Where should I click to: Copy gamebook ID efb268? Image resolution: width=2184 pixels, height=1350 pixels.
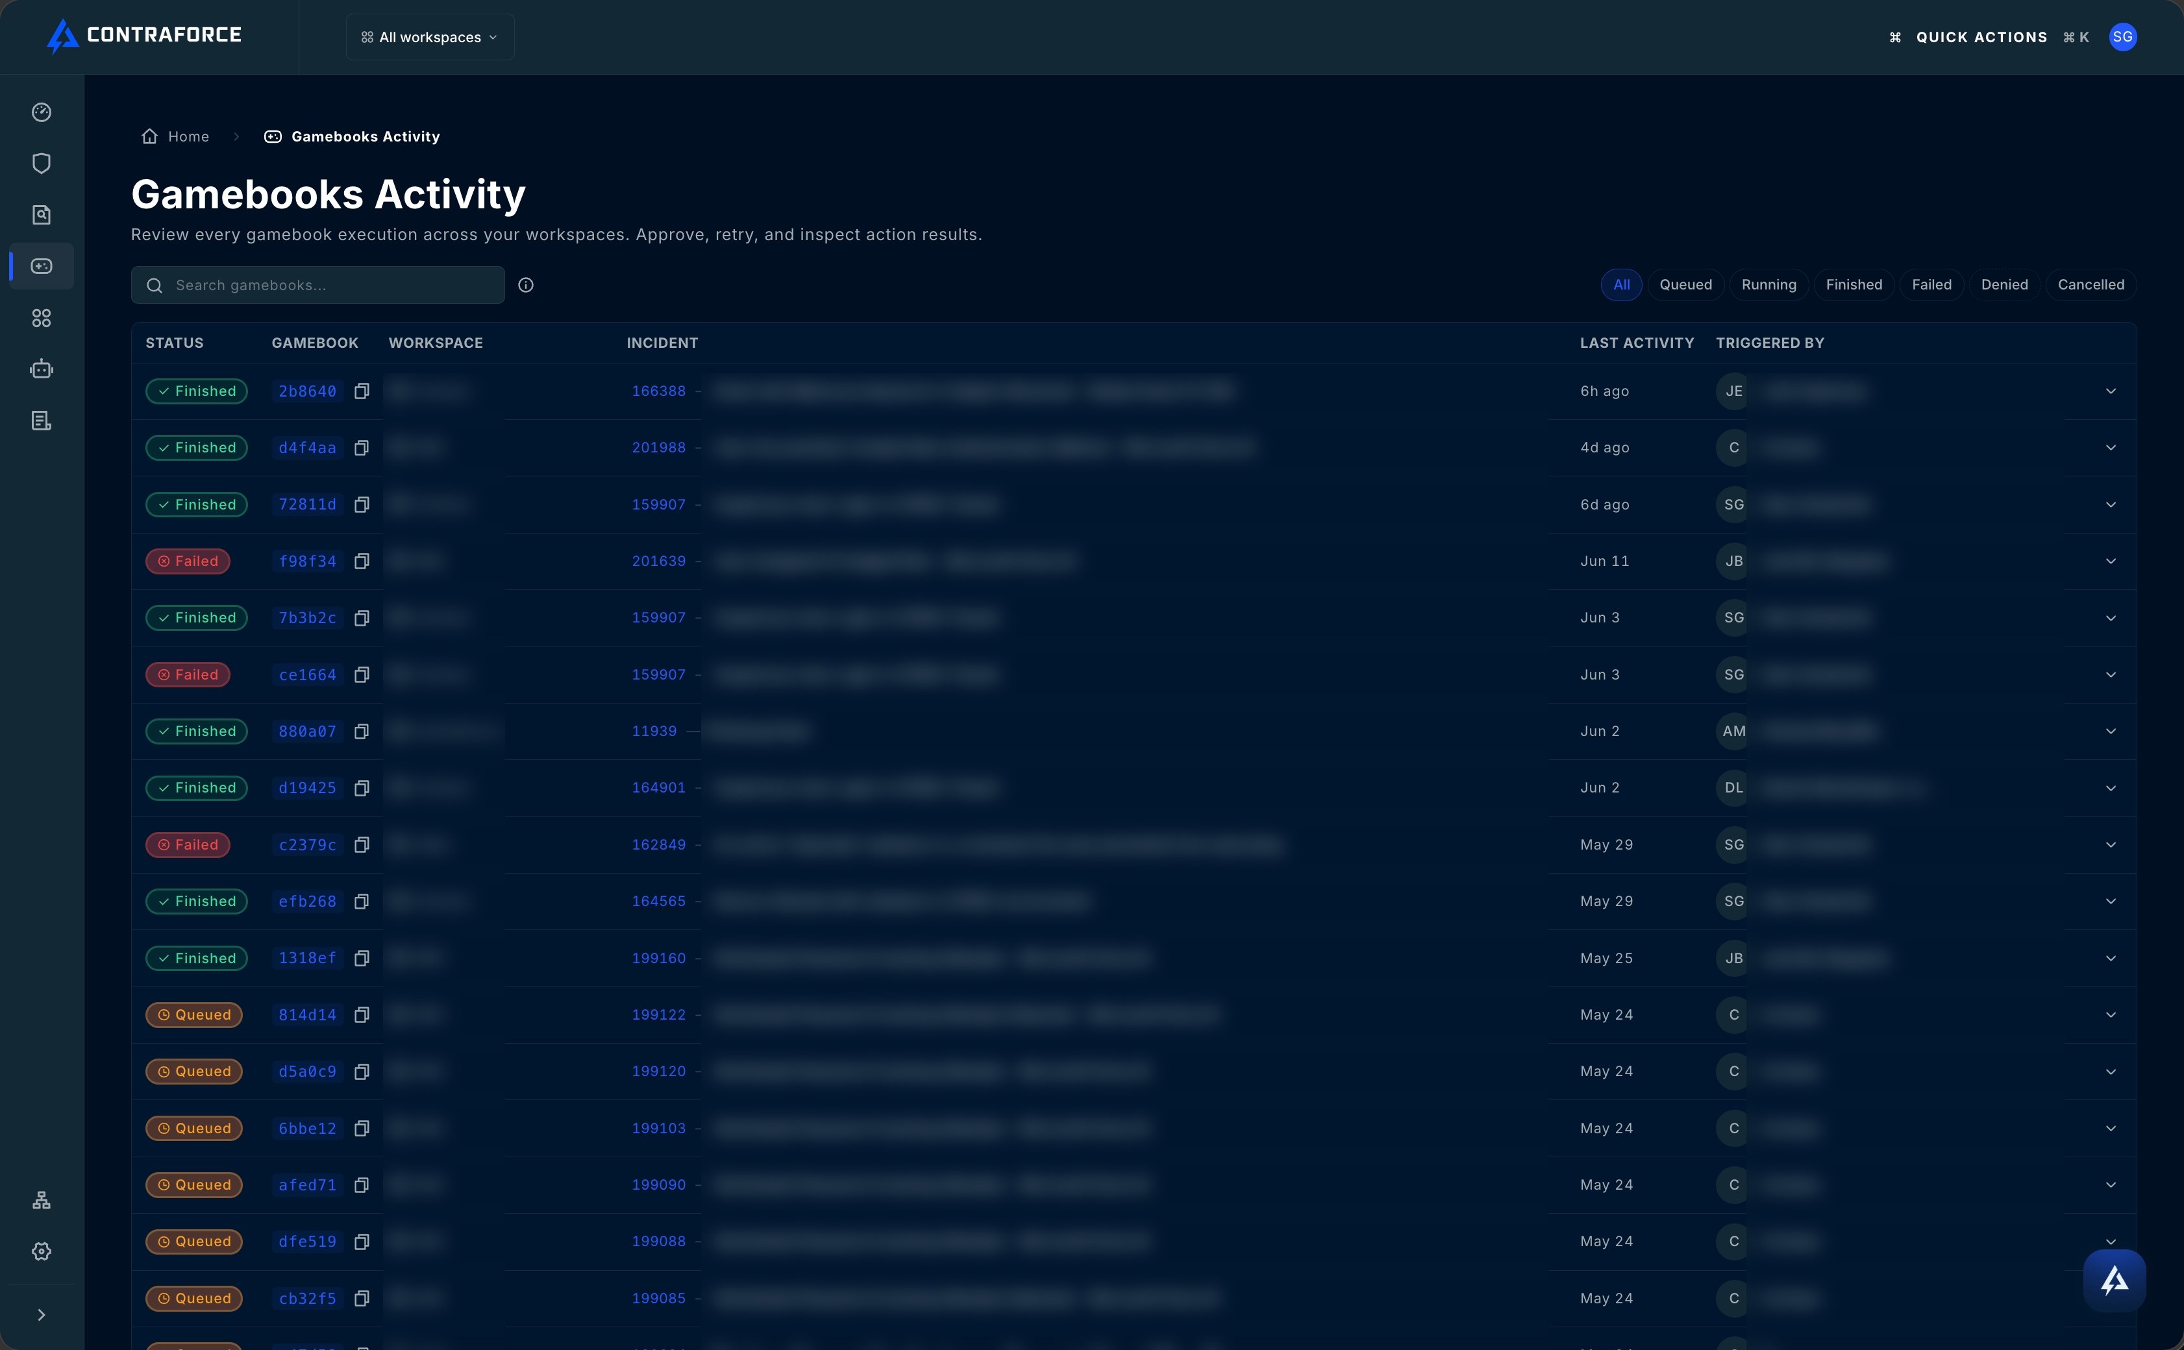(x=362, y=901)
